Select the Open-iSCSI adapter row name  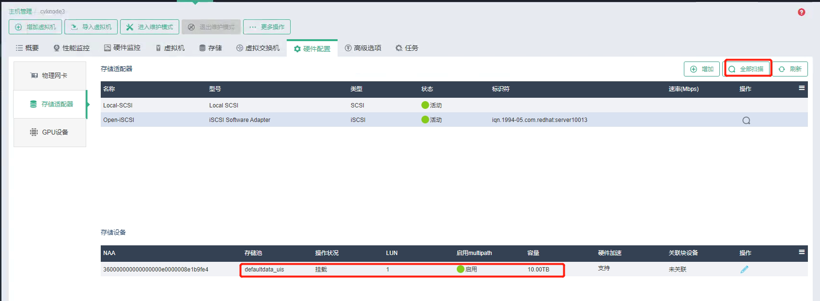[x=119, y=120]
